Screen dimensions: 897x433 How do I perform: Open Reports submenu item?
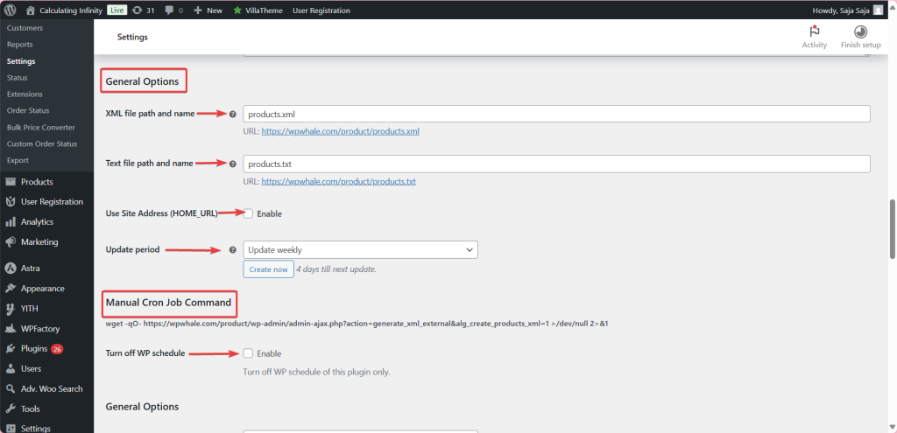tap(19, 45)
